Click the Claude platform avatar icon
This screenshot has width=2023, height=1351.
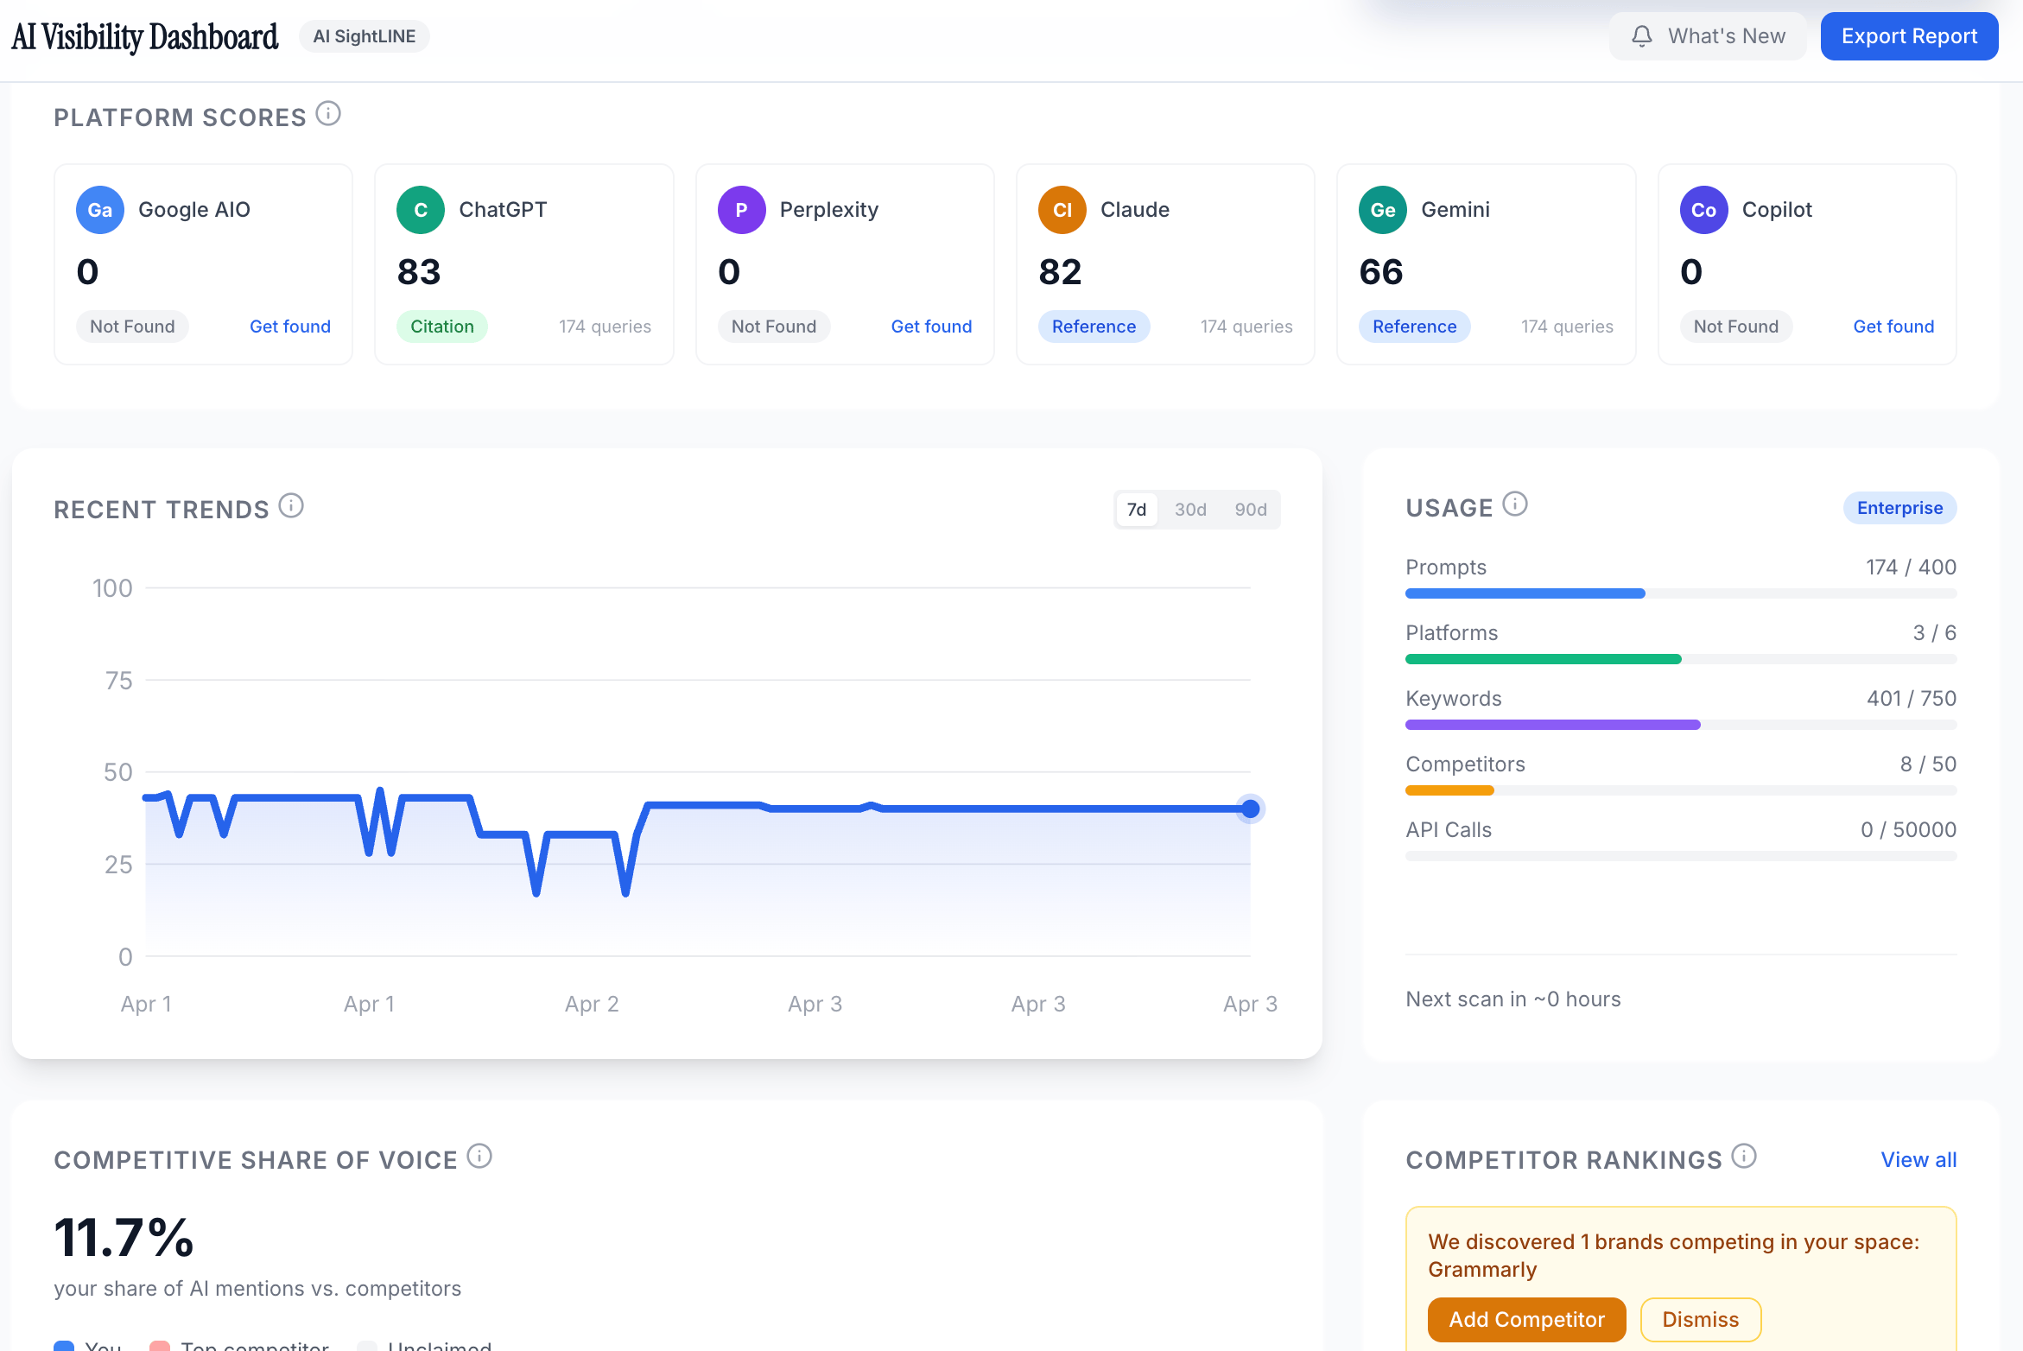tap(1062, 210)
